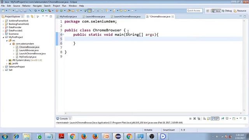Open the Navigate menu
This screenshot has width=249, height=140.
pyautogui.click(x=37, y=6)
